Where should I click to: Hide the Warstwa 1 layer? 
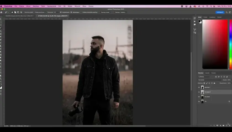pyautogui.click(x=199, y=87)
